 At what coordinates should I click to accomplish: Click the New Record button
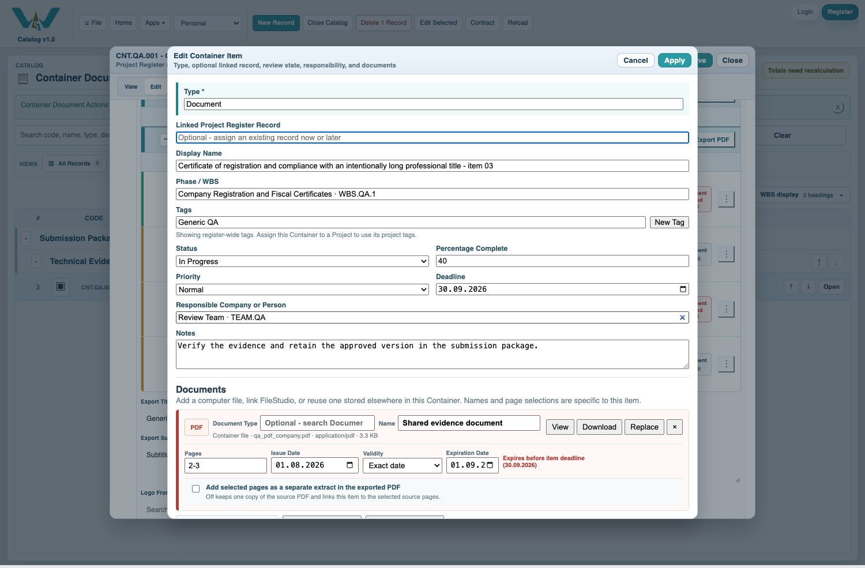(276, 23)
